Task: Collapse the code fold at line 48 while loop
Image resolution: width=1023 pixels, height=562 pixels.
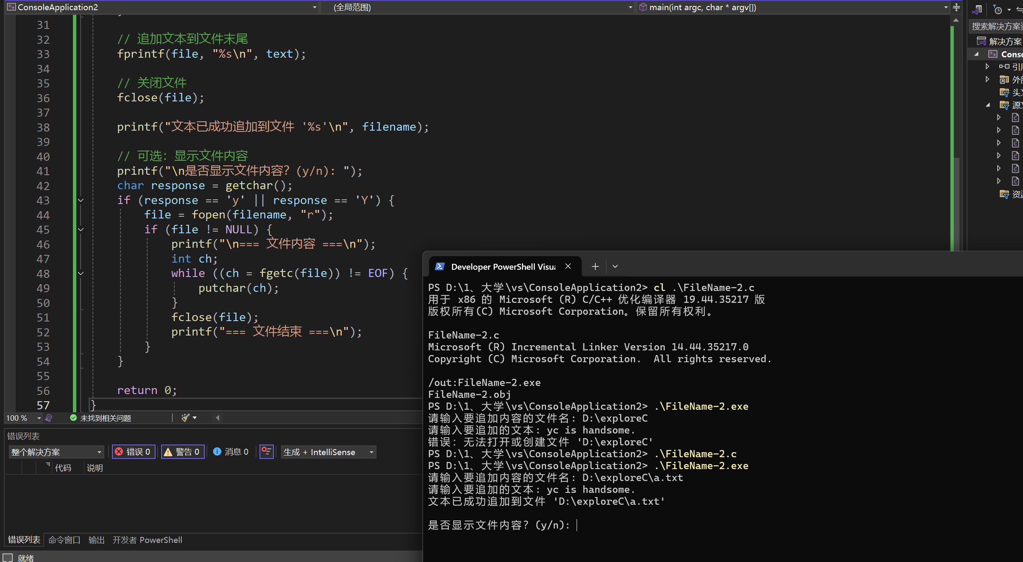Action: (x=81, y=274)
